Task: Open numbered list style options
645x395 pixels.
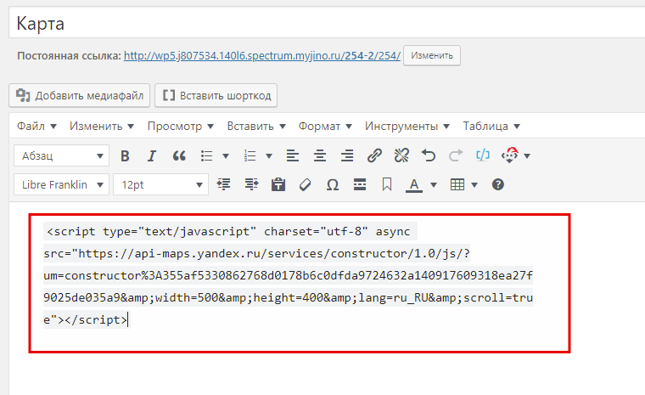Action: point(269,155)
